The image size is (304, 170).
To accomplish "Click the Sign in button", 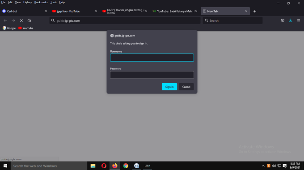I will 169,87.
